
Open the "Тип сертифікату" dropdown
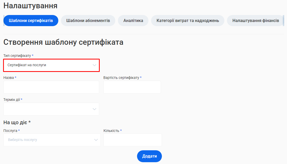(51, 65)
